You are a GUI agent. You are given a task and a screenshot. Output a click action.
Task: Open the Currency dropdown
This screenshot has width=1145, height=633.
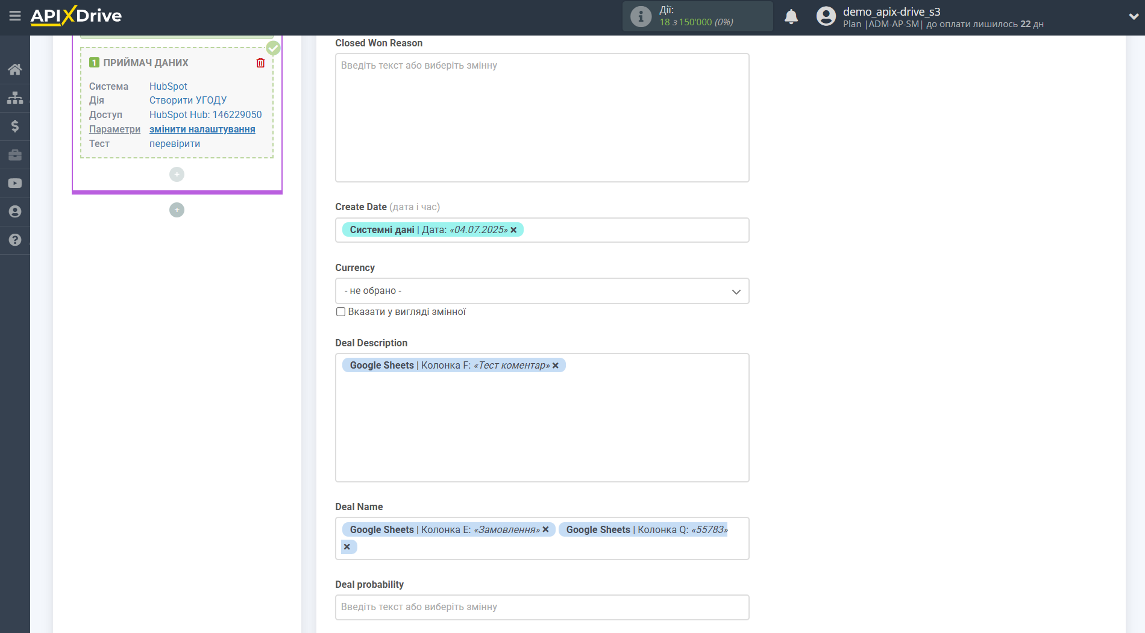[x=542, y=291]
